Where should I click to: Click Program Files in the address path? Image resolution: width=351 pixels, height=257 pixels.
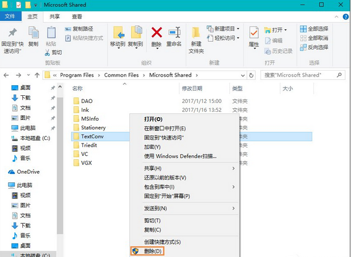[77, 75]
